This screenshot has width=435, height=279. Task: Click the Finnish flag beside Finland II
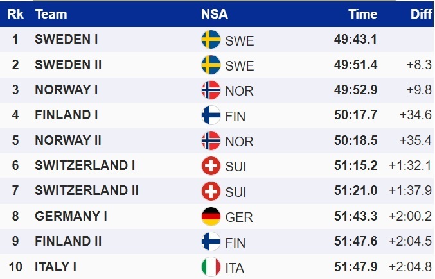click(211, 242)
